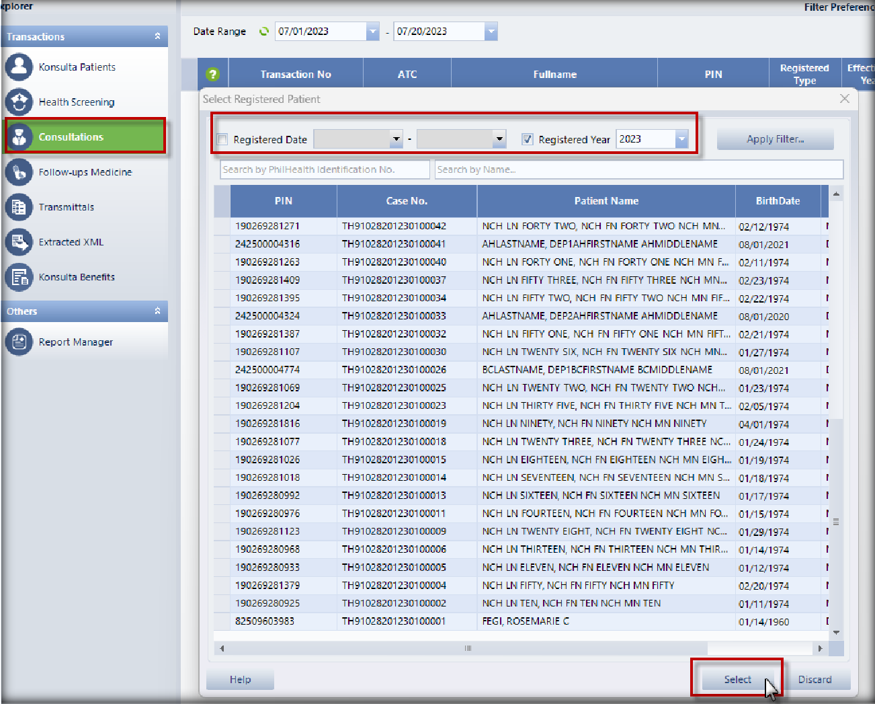Select the Follow-ups Medicine icon
The image size is (875, 704).
(x=19, y=172)
